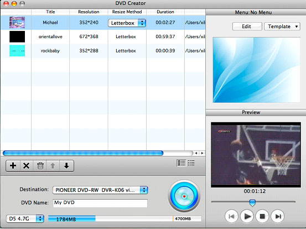Minimize the DVD Creator window

[x=14, y=3]
